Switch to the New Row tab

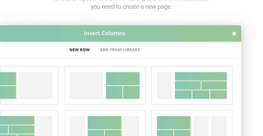tap(80, 50)
